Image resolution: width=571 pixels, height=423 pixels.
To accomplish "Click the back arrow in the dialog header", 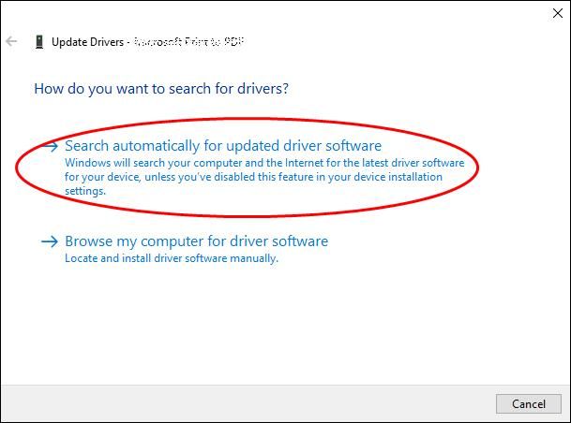I will coord(11,41).
